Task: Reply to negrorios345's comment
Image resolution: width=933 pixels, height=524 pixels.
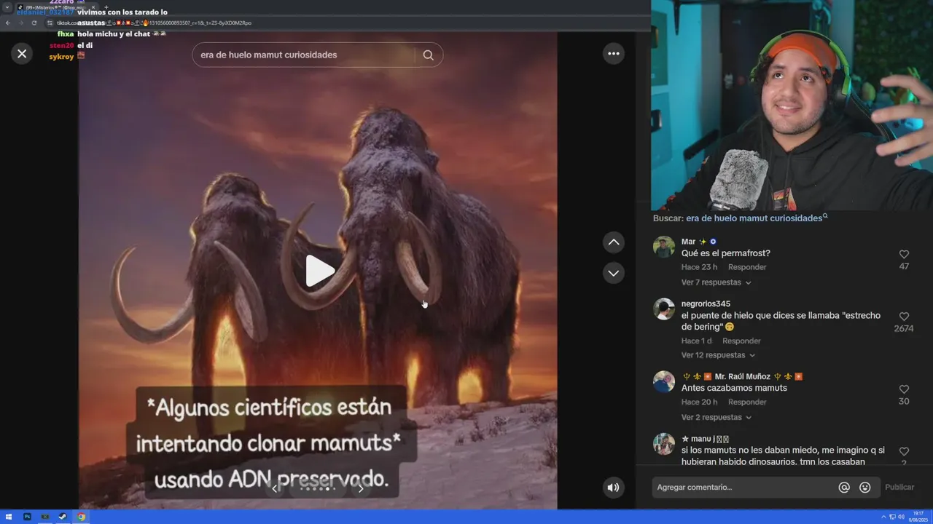Action: (x=741, y=341)
